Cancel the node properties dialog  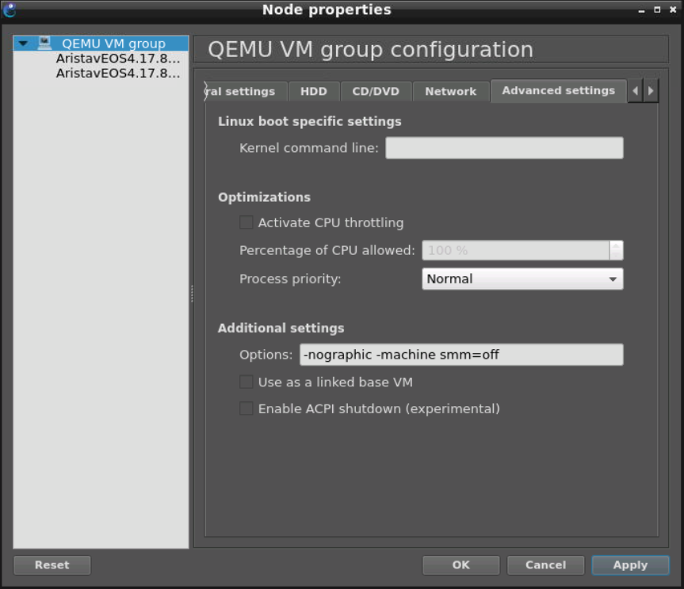[545, 565]
